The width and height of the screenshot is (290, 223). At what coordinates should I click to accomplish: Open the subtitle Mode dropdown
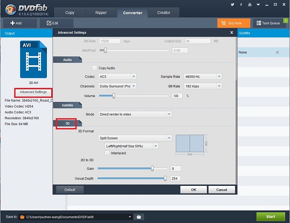[135, 114]
